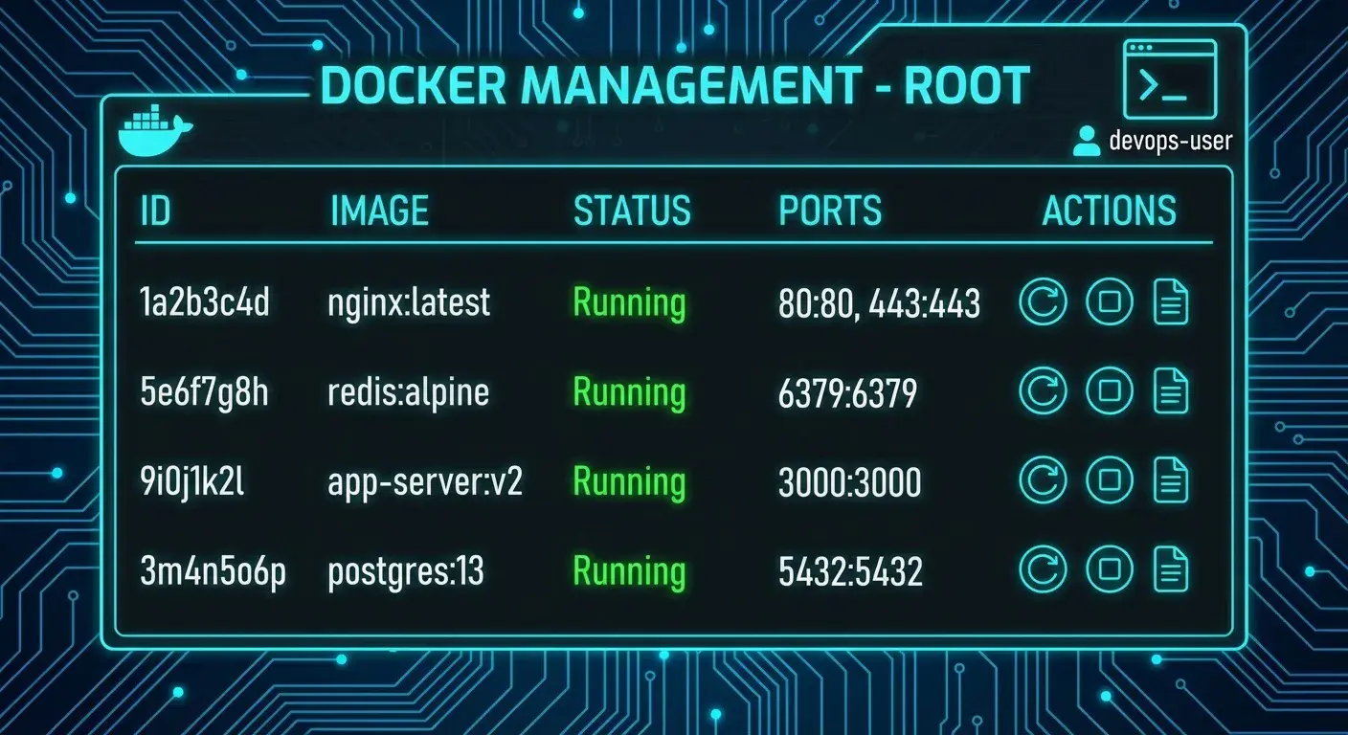Restart the redis:alpine container
Viewport: 1348px width, 735px height.
click(1043, 391)
